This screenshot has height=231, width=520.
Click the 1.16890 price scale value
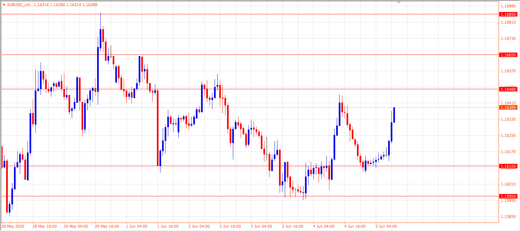[x=508, y=6]
